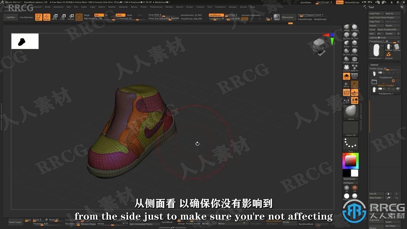Activate Edit mode button
The height and width of the screenshot is (229, 407).
[38, 17]
